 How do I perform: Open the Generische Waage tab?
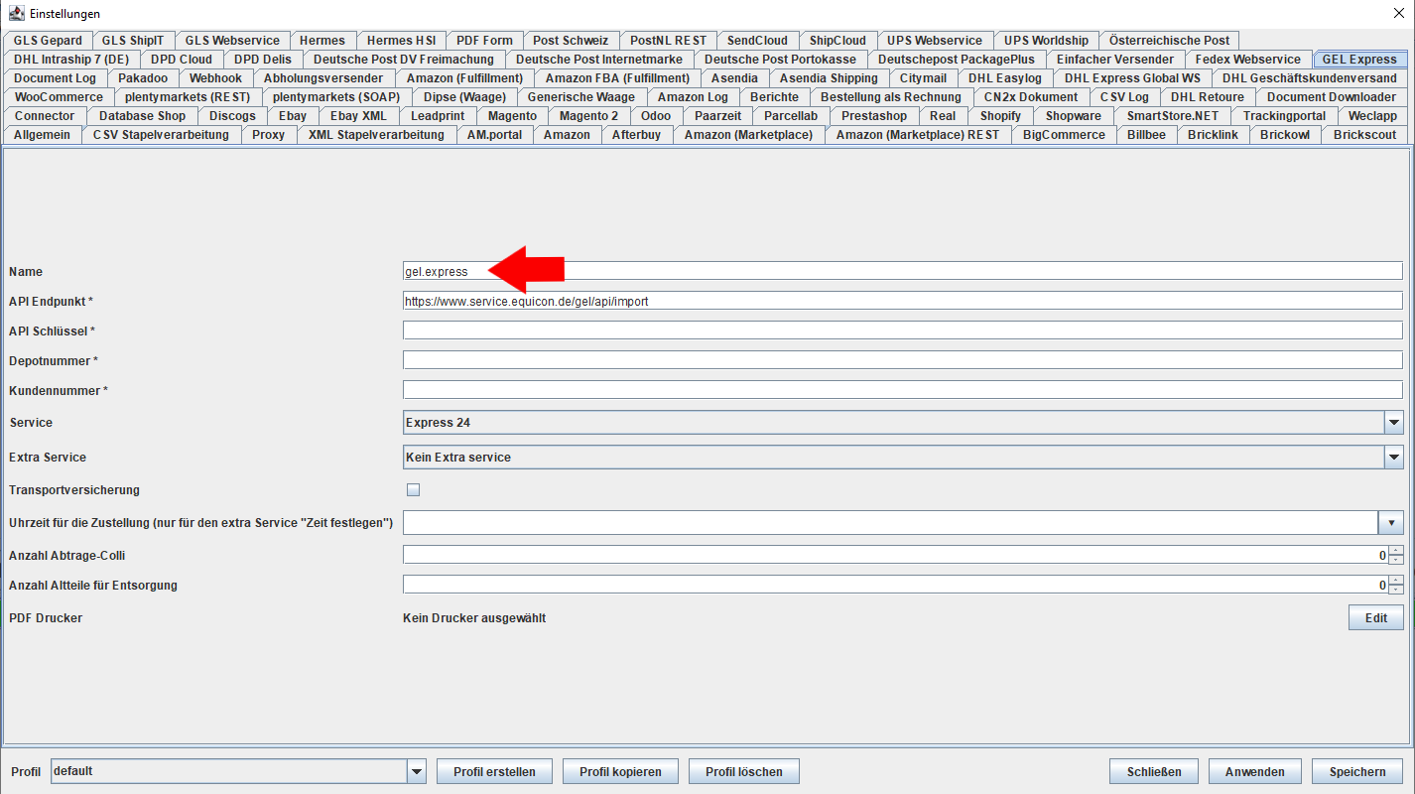tap(581, 97)
